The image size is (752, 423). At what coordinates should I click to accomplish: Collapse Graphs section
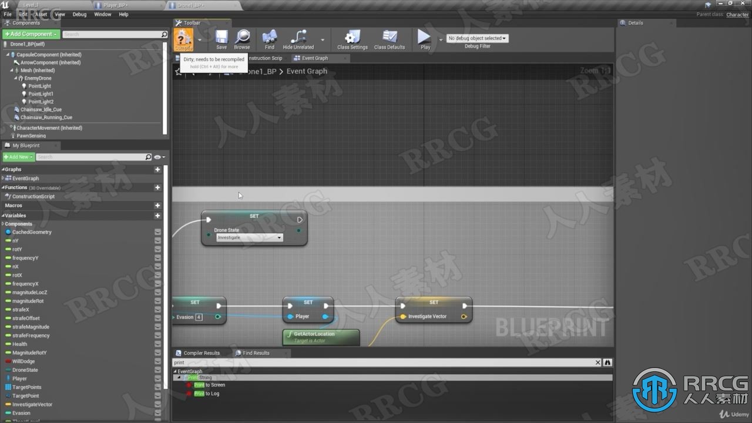coord(3,169)
